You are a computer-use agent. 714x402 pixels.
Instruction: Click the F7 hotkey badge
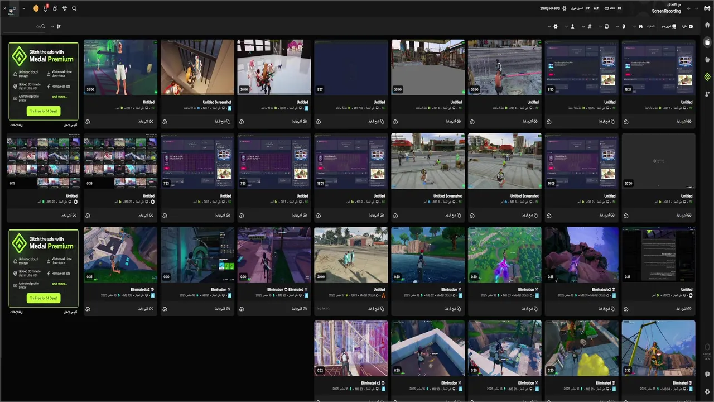[587, 8]
